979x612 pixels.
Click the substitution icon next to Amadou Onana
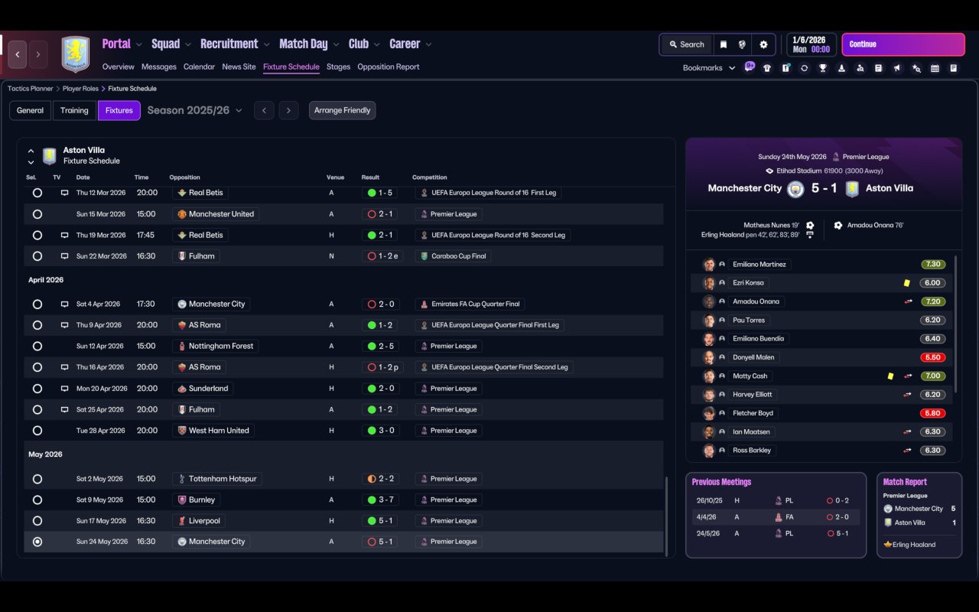click(x=909, y=301)
